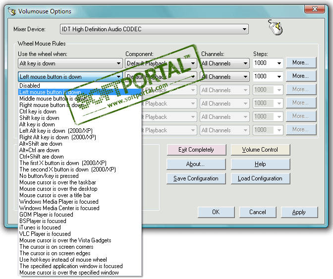Choose 'BSPlayer is focused' option
Viewport: 333px width, 279px height.
click(80, 221)
